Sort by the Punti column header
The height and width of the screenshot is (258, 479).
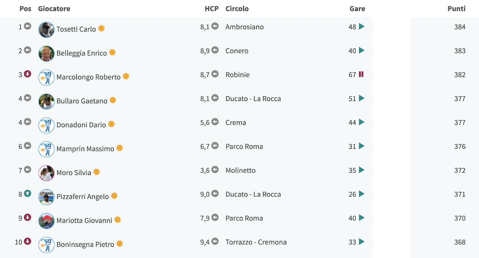pos(457,9)
